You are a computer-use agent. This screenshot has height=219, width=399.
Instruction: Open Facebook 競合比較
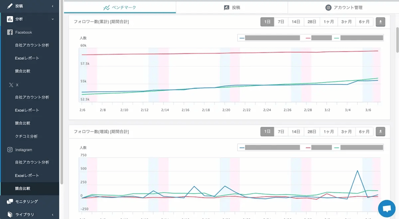coord(23,71)
